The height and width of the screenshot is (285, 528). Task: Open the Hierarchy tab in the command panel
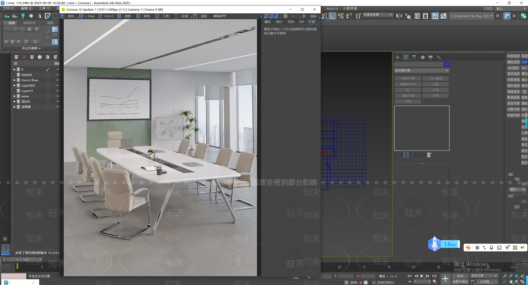[x=414, y=57]
